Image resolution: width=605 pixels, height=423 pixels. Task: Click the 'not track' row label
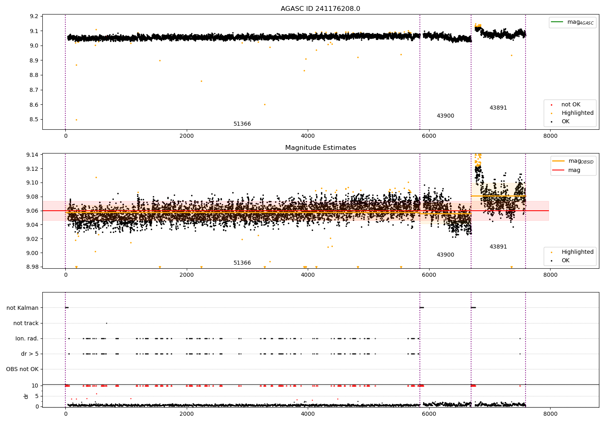[26, 323]
